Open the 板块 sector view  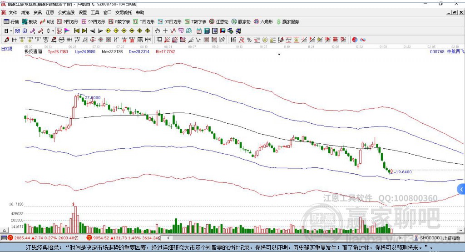click(x=30, y=22)
